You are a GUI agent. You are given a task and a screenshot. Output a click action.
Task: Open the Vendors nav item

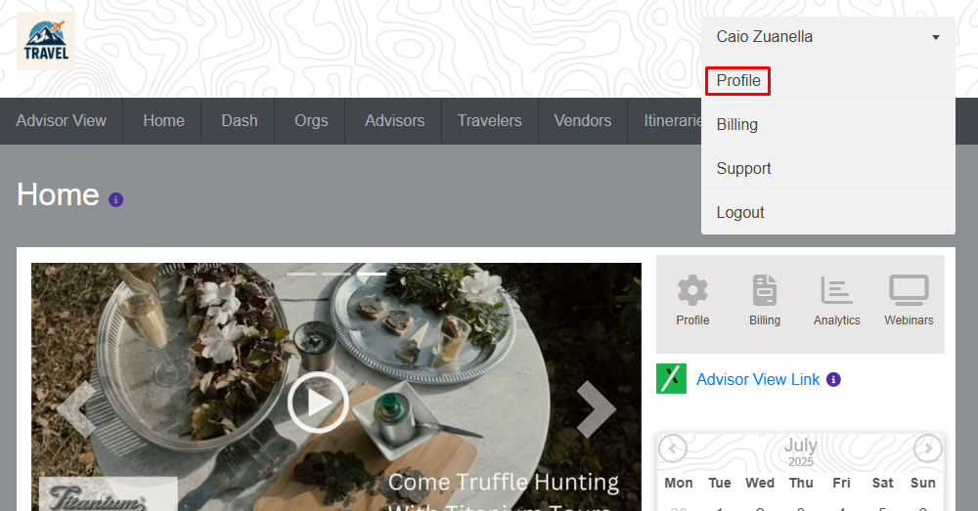pos(583,121)
